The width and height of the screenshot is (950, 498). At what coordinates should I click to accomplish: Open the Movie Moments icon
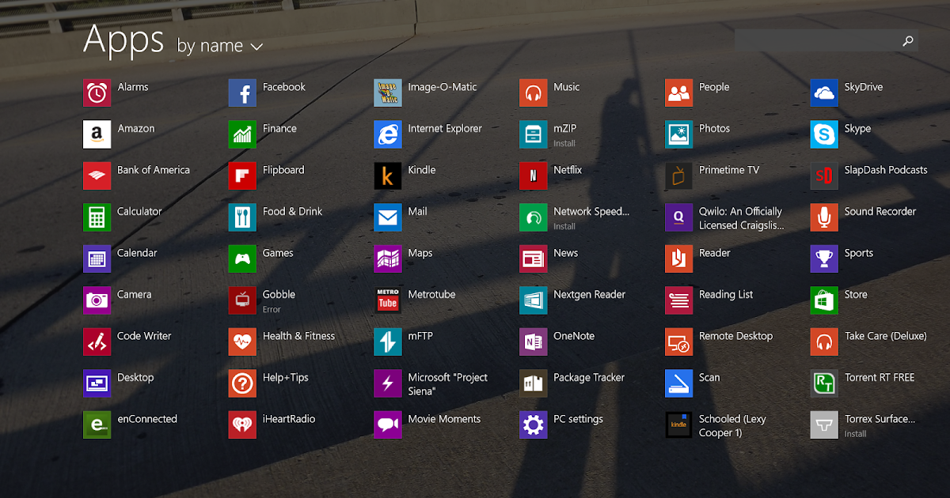coord(388,424)
